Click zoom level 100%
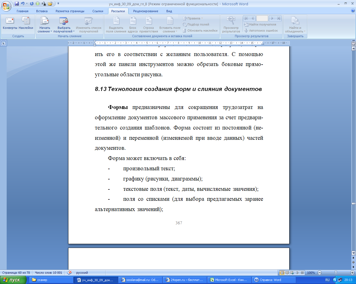This screenshot has height=284, width=356. [x=311, y=273]
